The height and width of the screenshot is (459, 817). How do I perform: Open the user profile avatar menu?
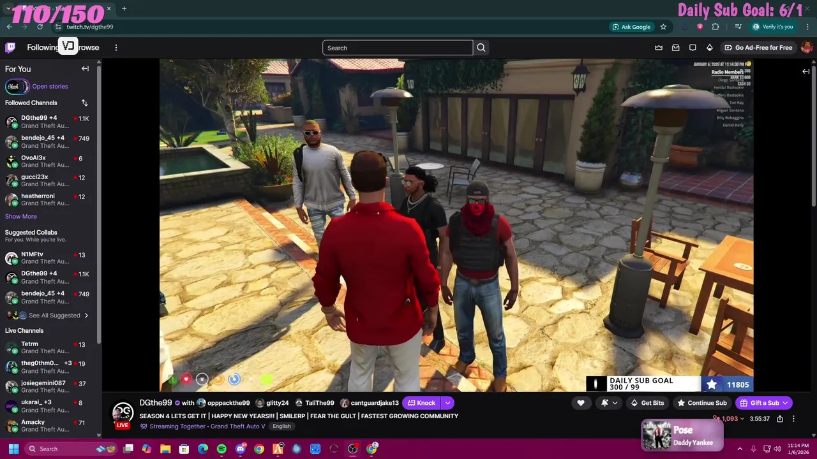[806, 48]
